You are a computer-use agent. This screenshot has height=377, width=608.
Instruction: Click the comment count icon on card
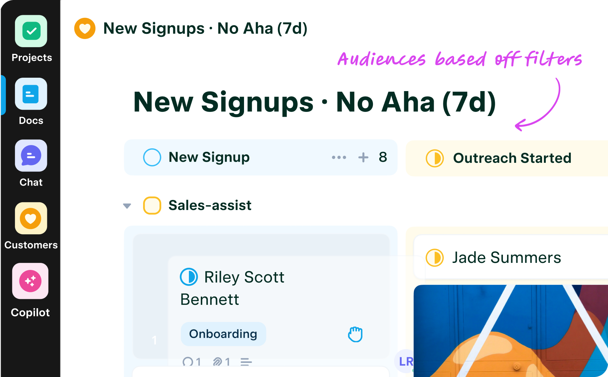click(188, 362)
